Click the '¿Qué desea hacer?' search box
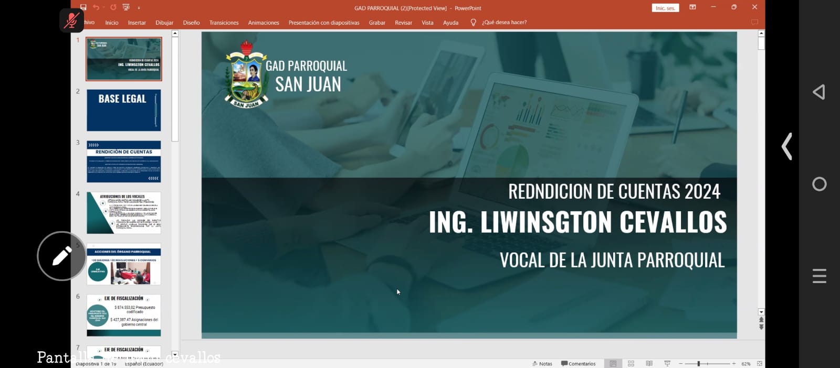This screenshot has height=368, width=840. 504,23
